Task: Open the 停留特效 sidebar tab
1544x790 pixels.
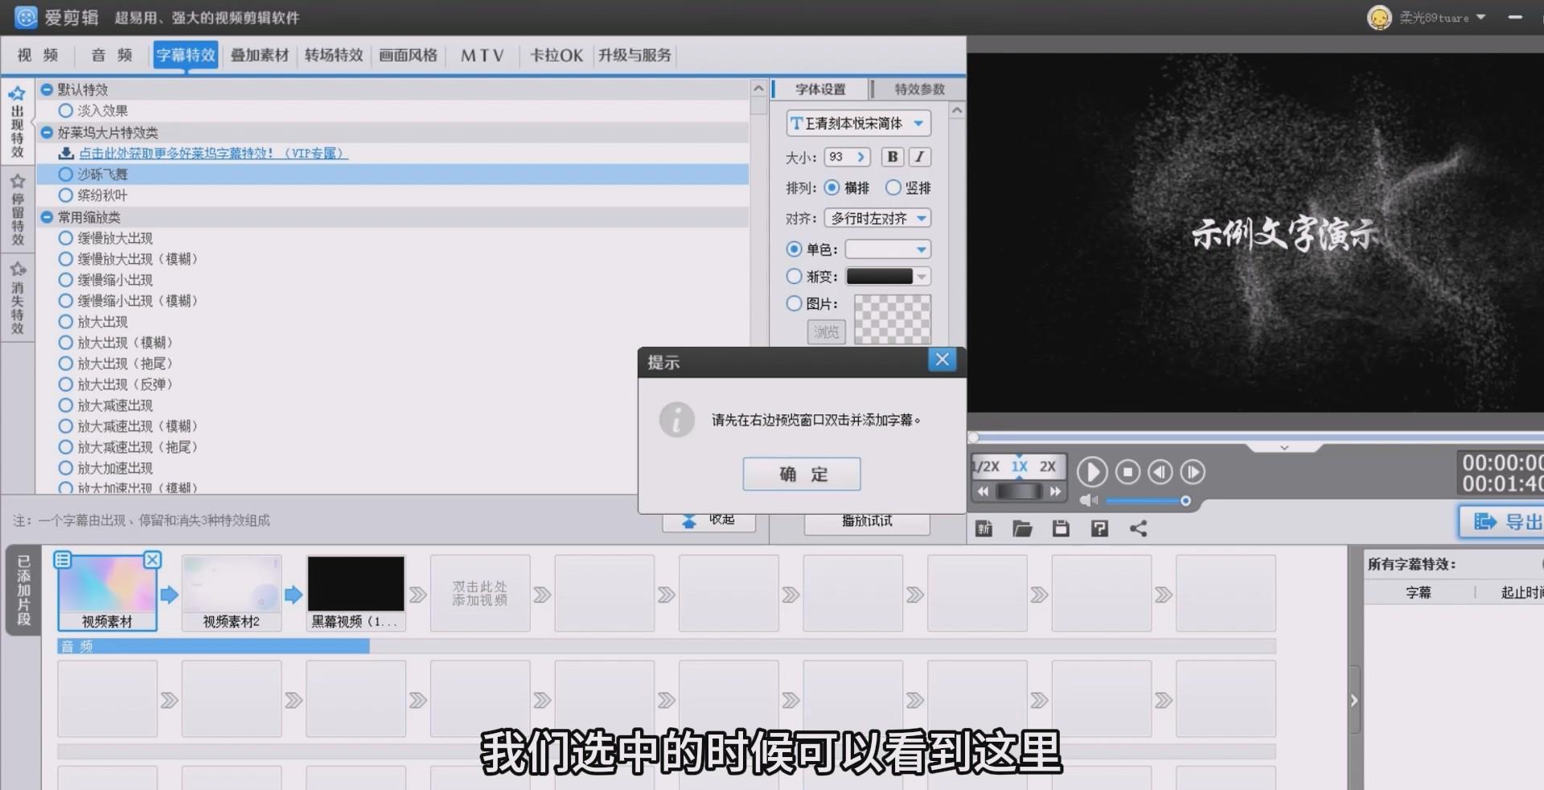Action: 18,209
